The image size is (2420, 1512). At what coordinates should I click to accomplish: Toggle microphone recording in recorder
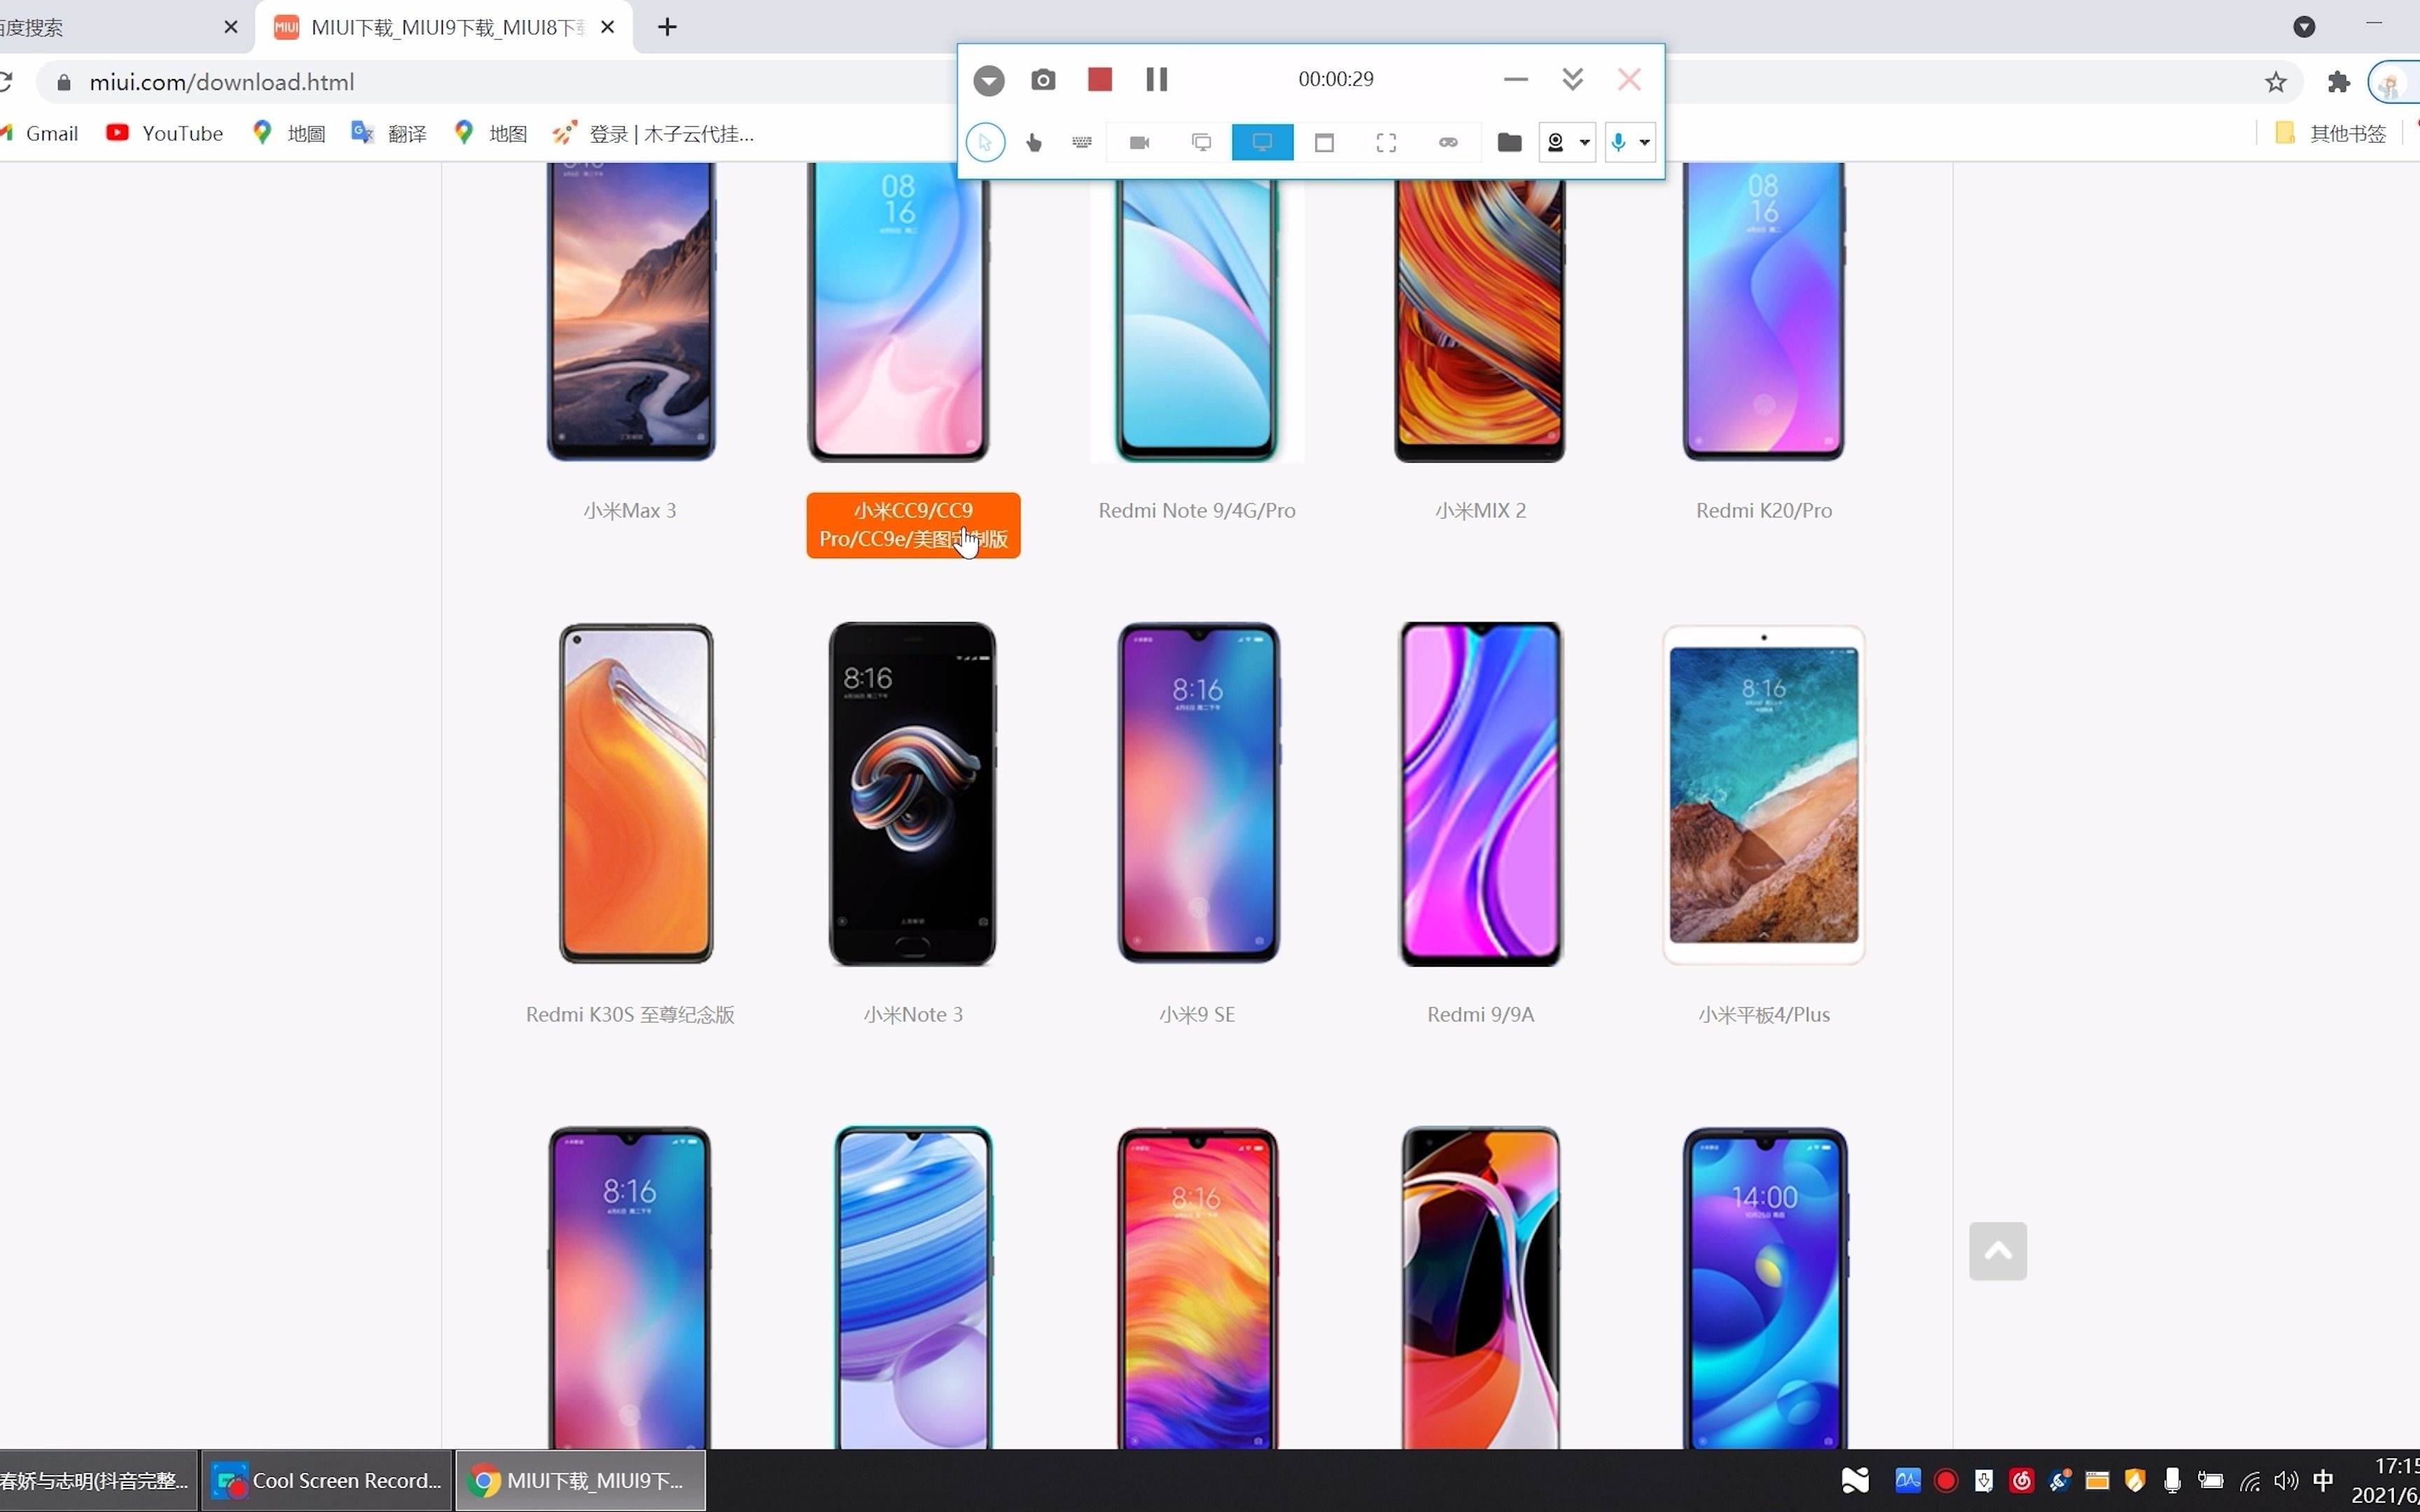[x=1618, y=143]
